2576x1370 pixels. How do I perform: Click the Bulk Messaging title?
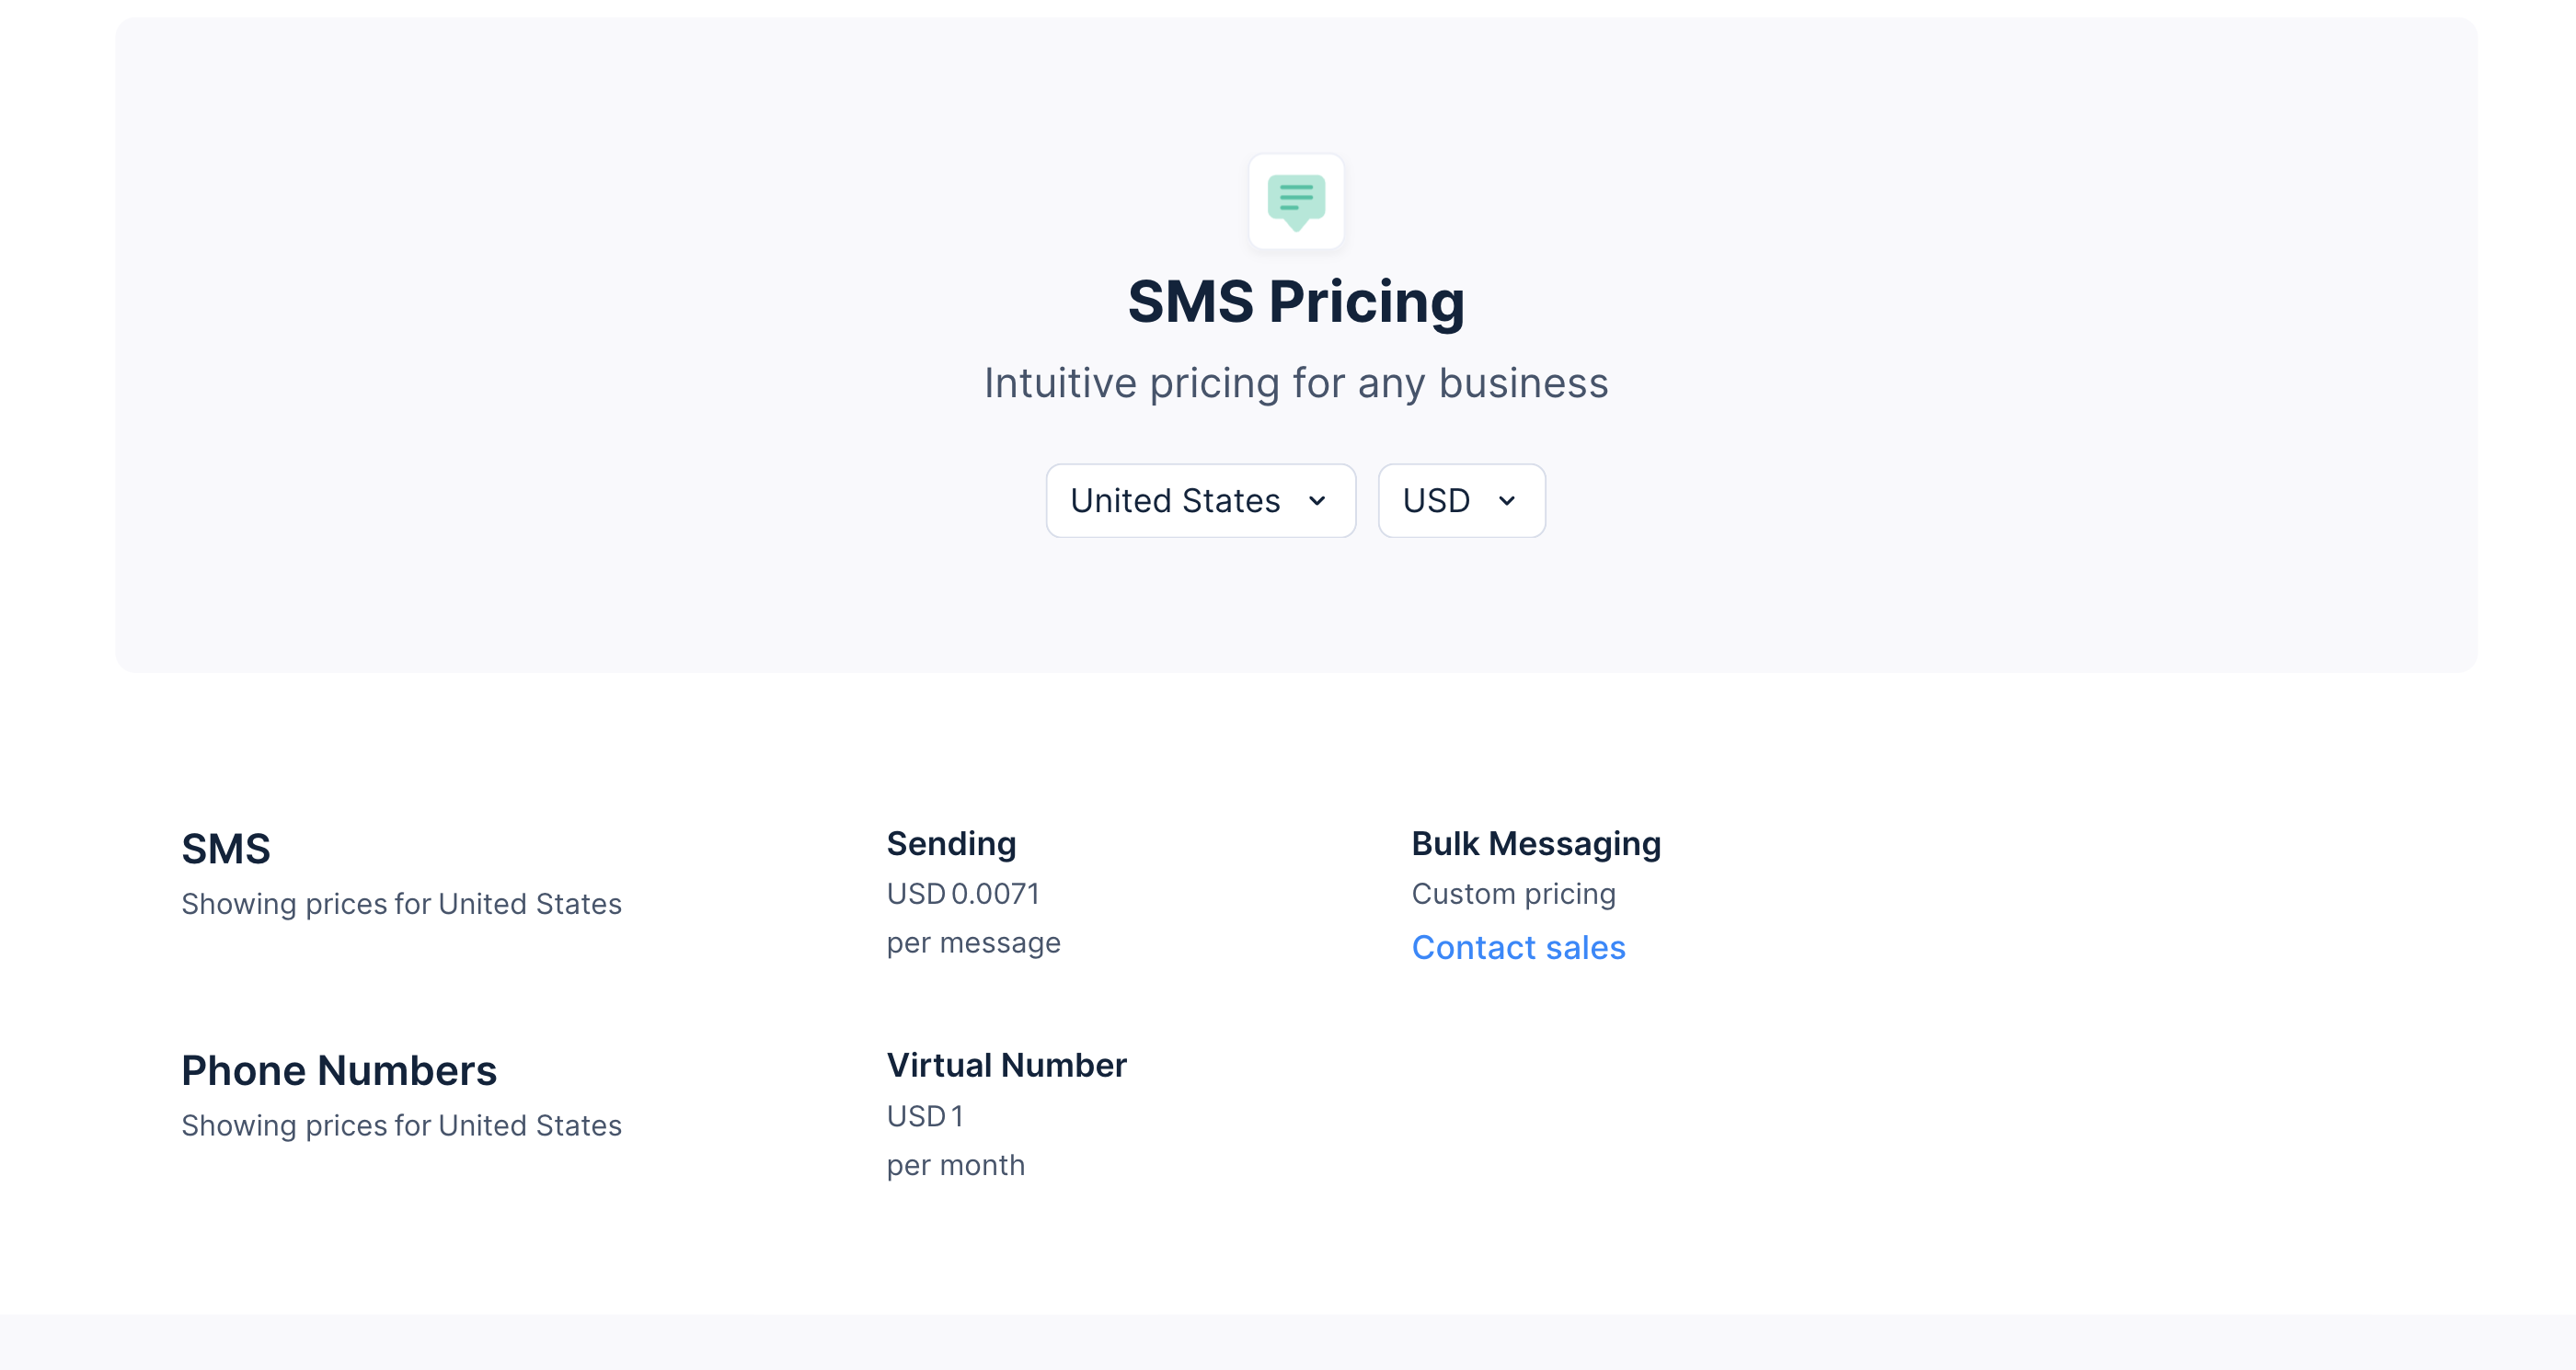(1536, 843)
